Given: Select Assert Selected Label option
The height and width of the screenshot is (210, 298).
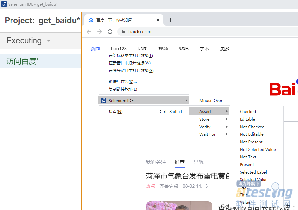Looking at the screenshot, I should tap(256, 172).
